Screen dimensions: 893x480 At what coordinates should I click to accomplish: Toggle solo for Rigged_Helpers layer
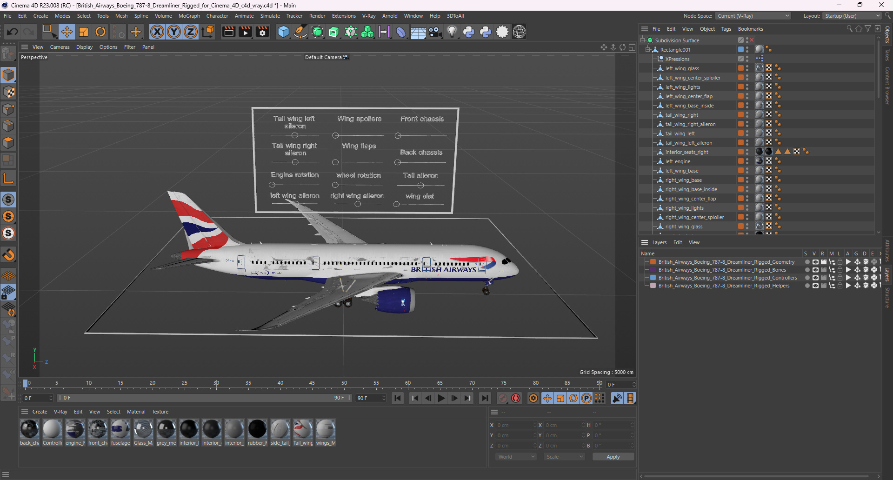(807, 286)
